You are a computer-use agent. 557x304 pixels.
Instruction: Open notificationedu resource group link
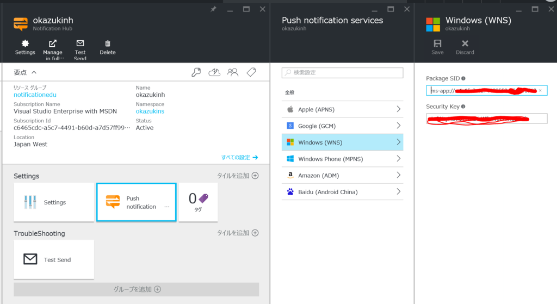tap(35, 95)
